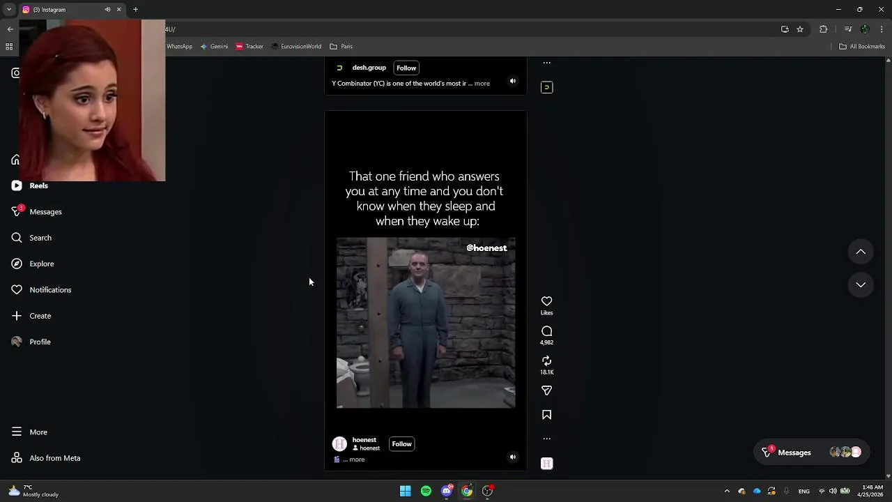Open desh.group audio icon beside reel
892x502 pixels.
546,87
